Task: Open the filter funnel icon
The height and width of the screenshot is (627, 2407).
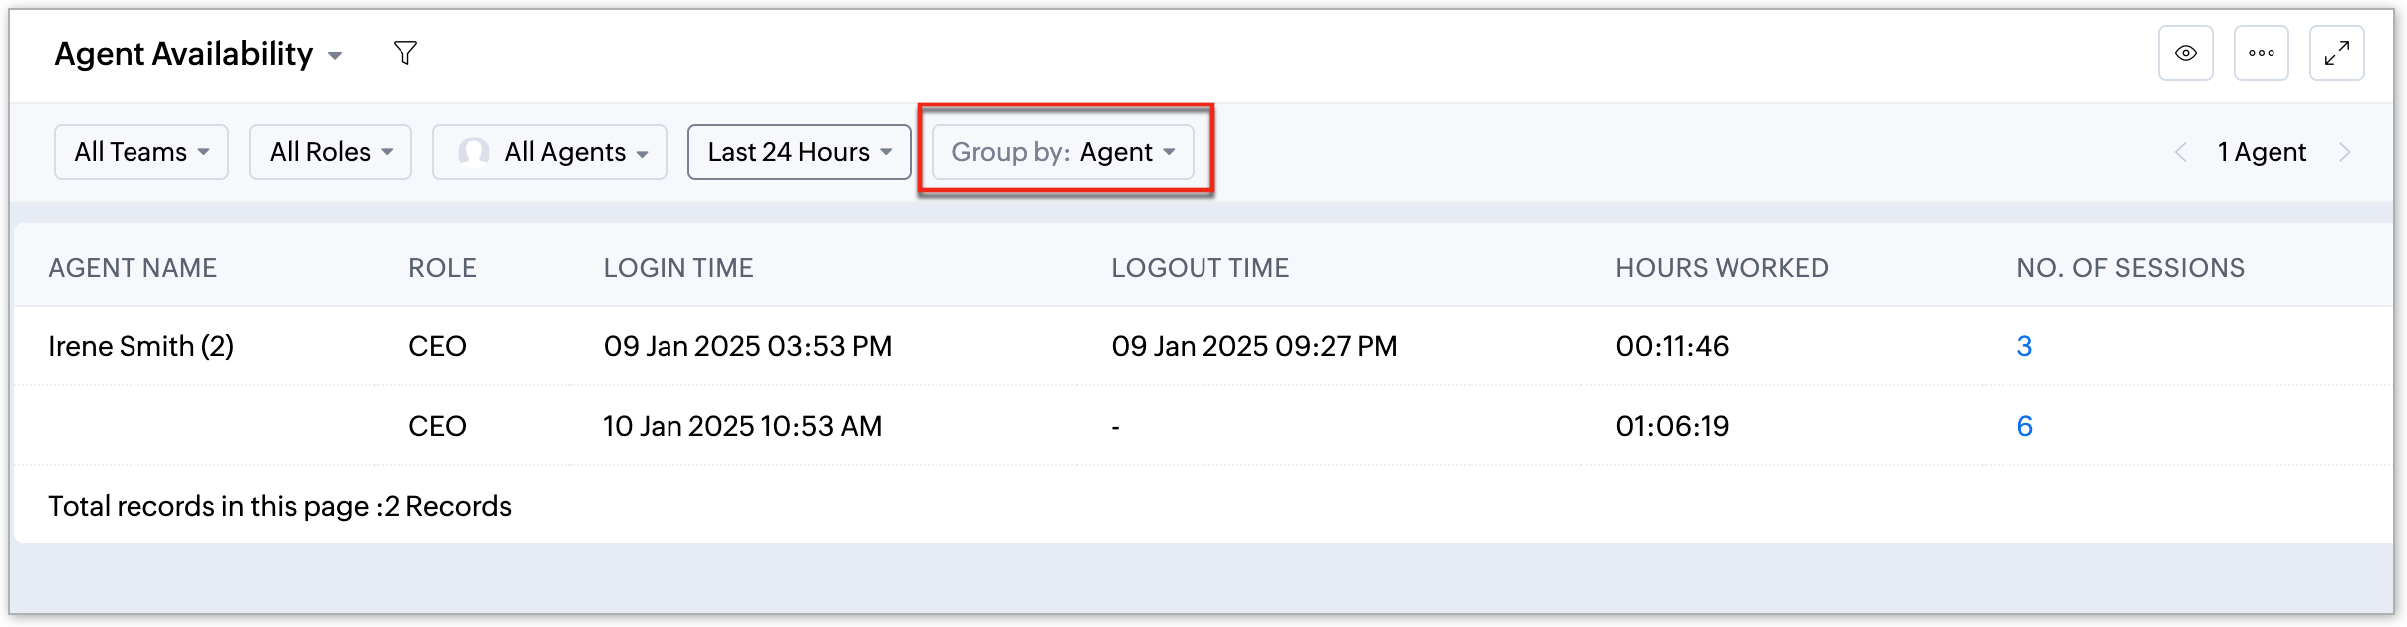Action: pyautogui.click(x=404, y=53)
